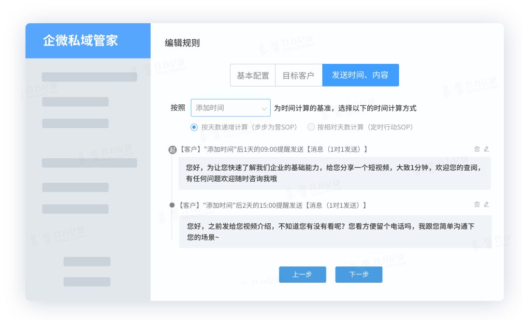Expand the dropdown chevron beside 添加时间
The image size is (522, 320).
(x=264, y=108)
